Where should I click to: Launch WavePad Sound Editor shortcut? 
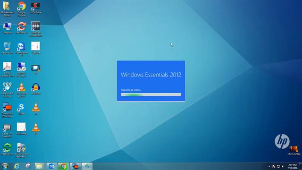pos(36,29)
